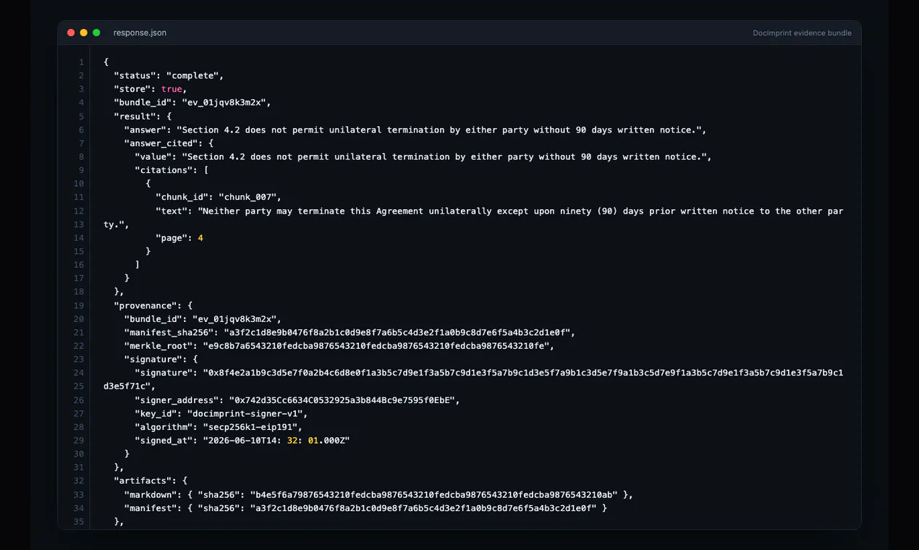Click line number 19 in gutter
This screenshot has height=550, width=919.
coord(79,305)
